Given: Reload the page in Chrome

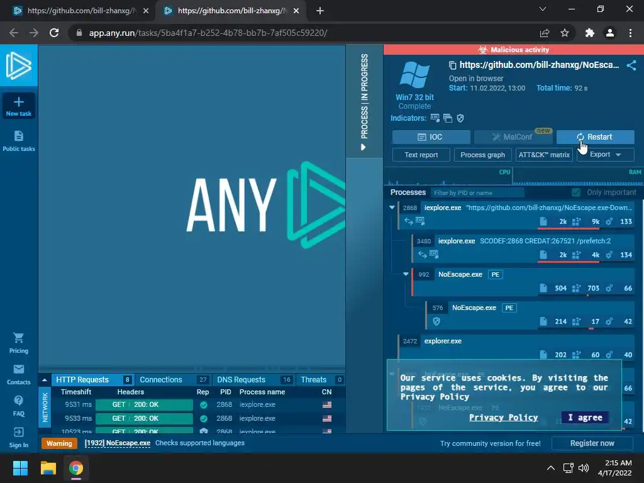Looking at the screenshot, I should point(54,33).
